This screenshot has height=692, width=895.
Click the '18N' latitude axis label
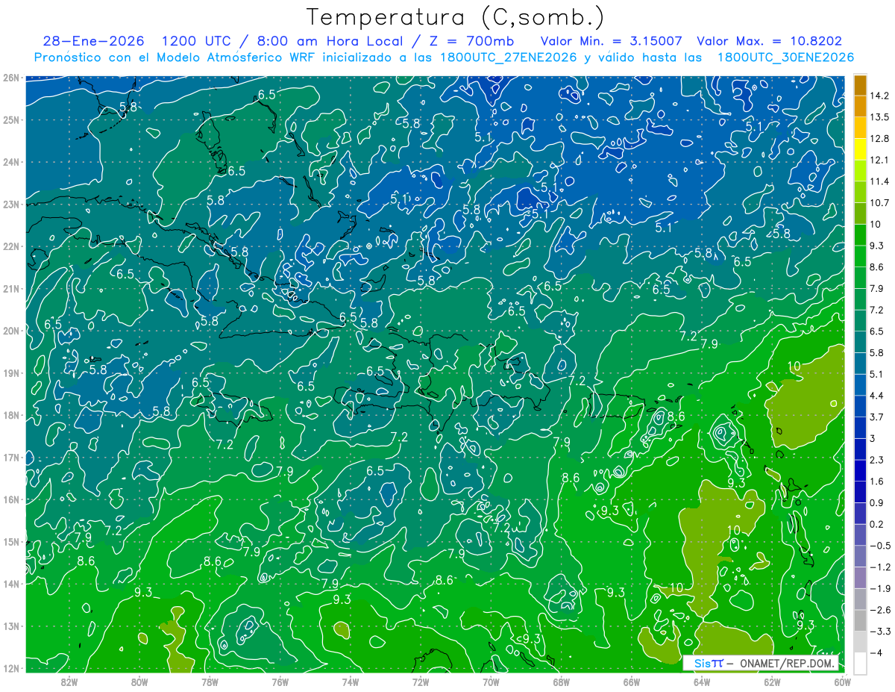click(x=10, y=415)
